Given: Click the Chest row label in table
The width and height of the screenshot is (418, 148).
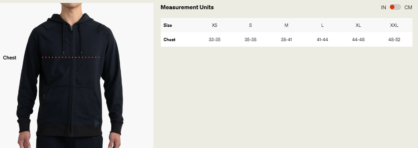Looking at the screenshot, I should pyautogui.click(x=170, y=40).
